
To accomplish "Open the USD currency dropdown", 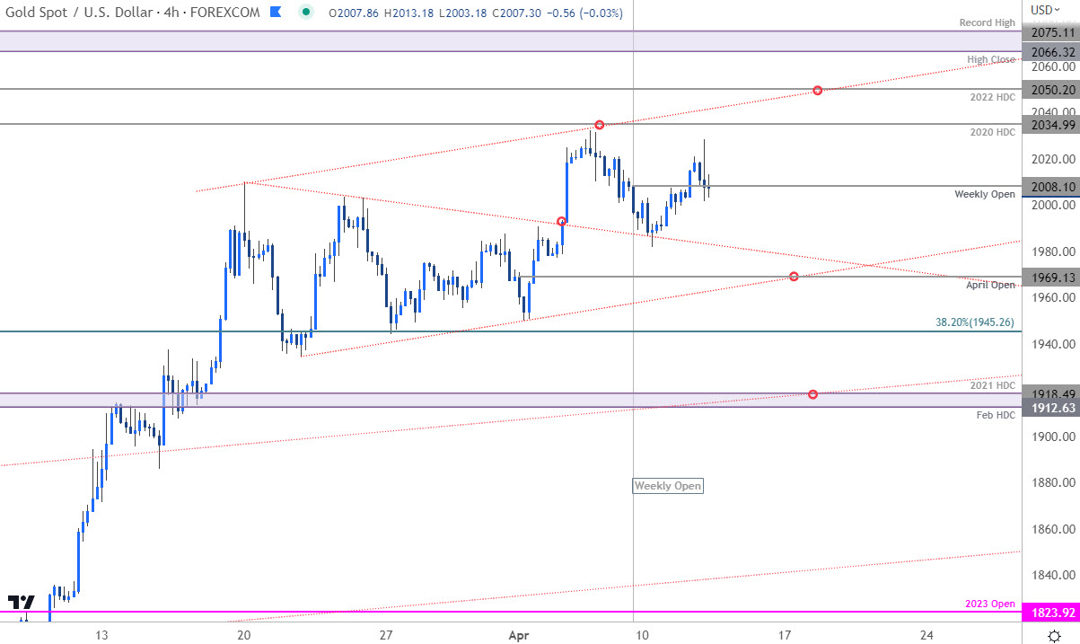I will (1045, 9).
